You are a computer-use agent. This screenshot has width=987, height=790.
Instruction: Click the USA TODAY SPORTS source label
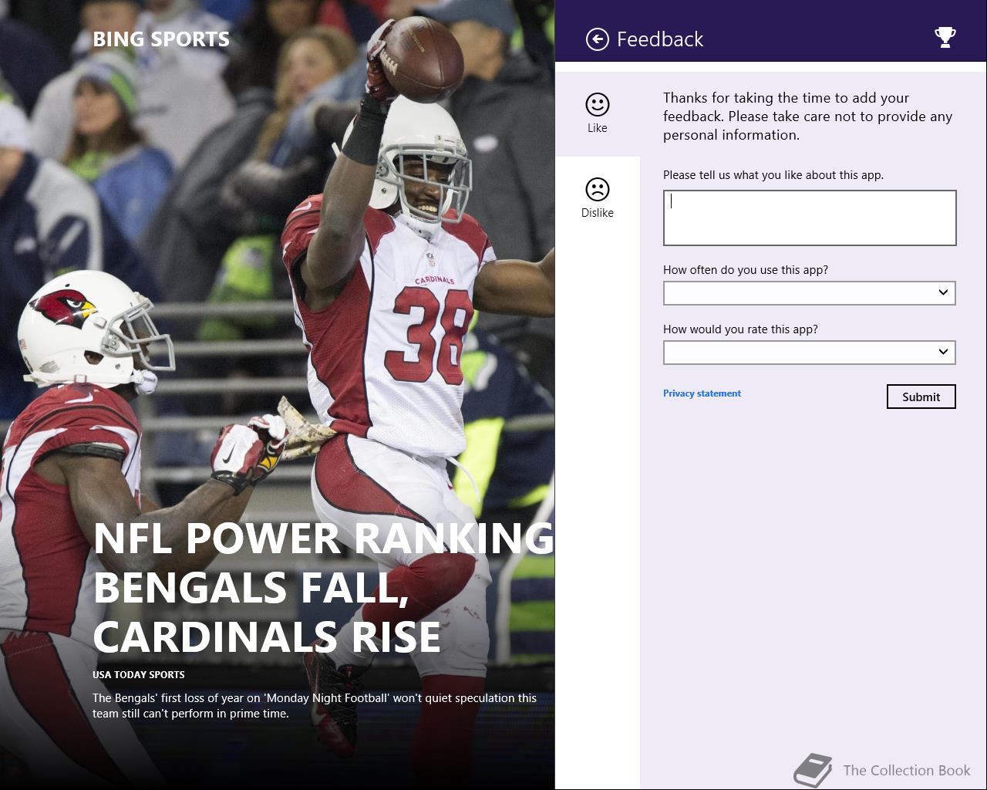[139, 674]
